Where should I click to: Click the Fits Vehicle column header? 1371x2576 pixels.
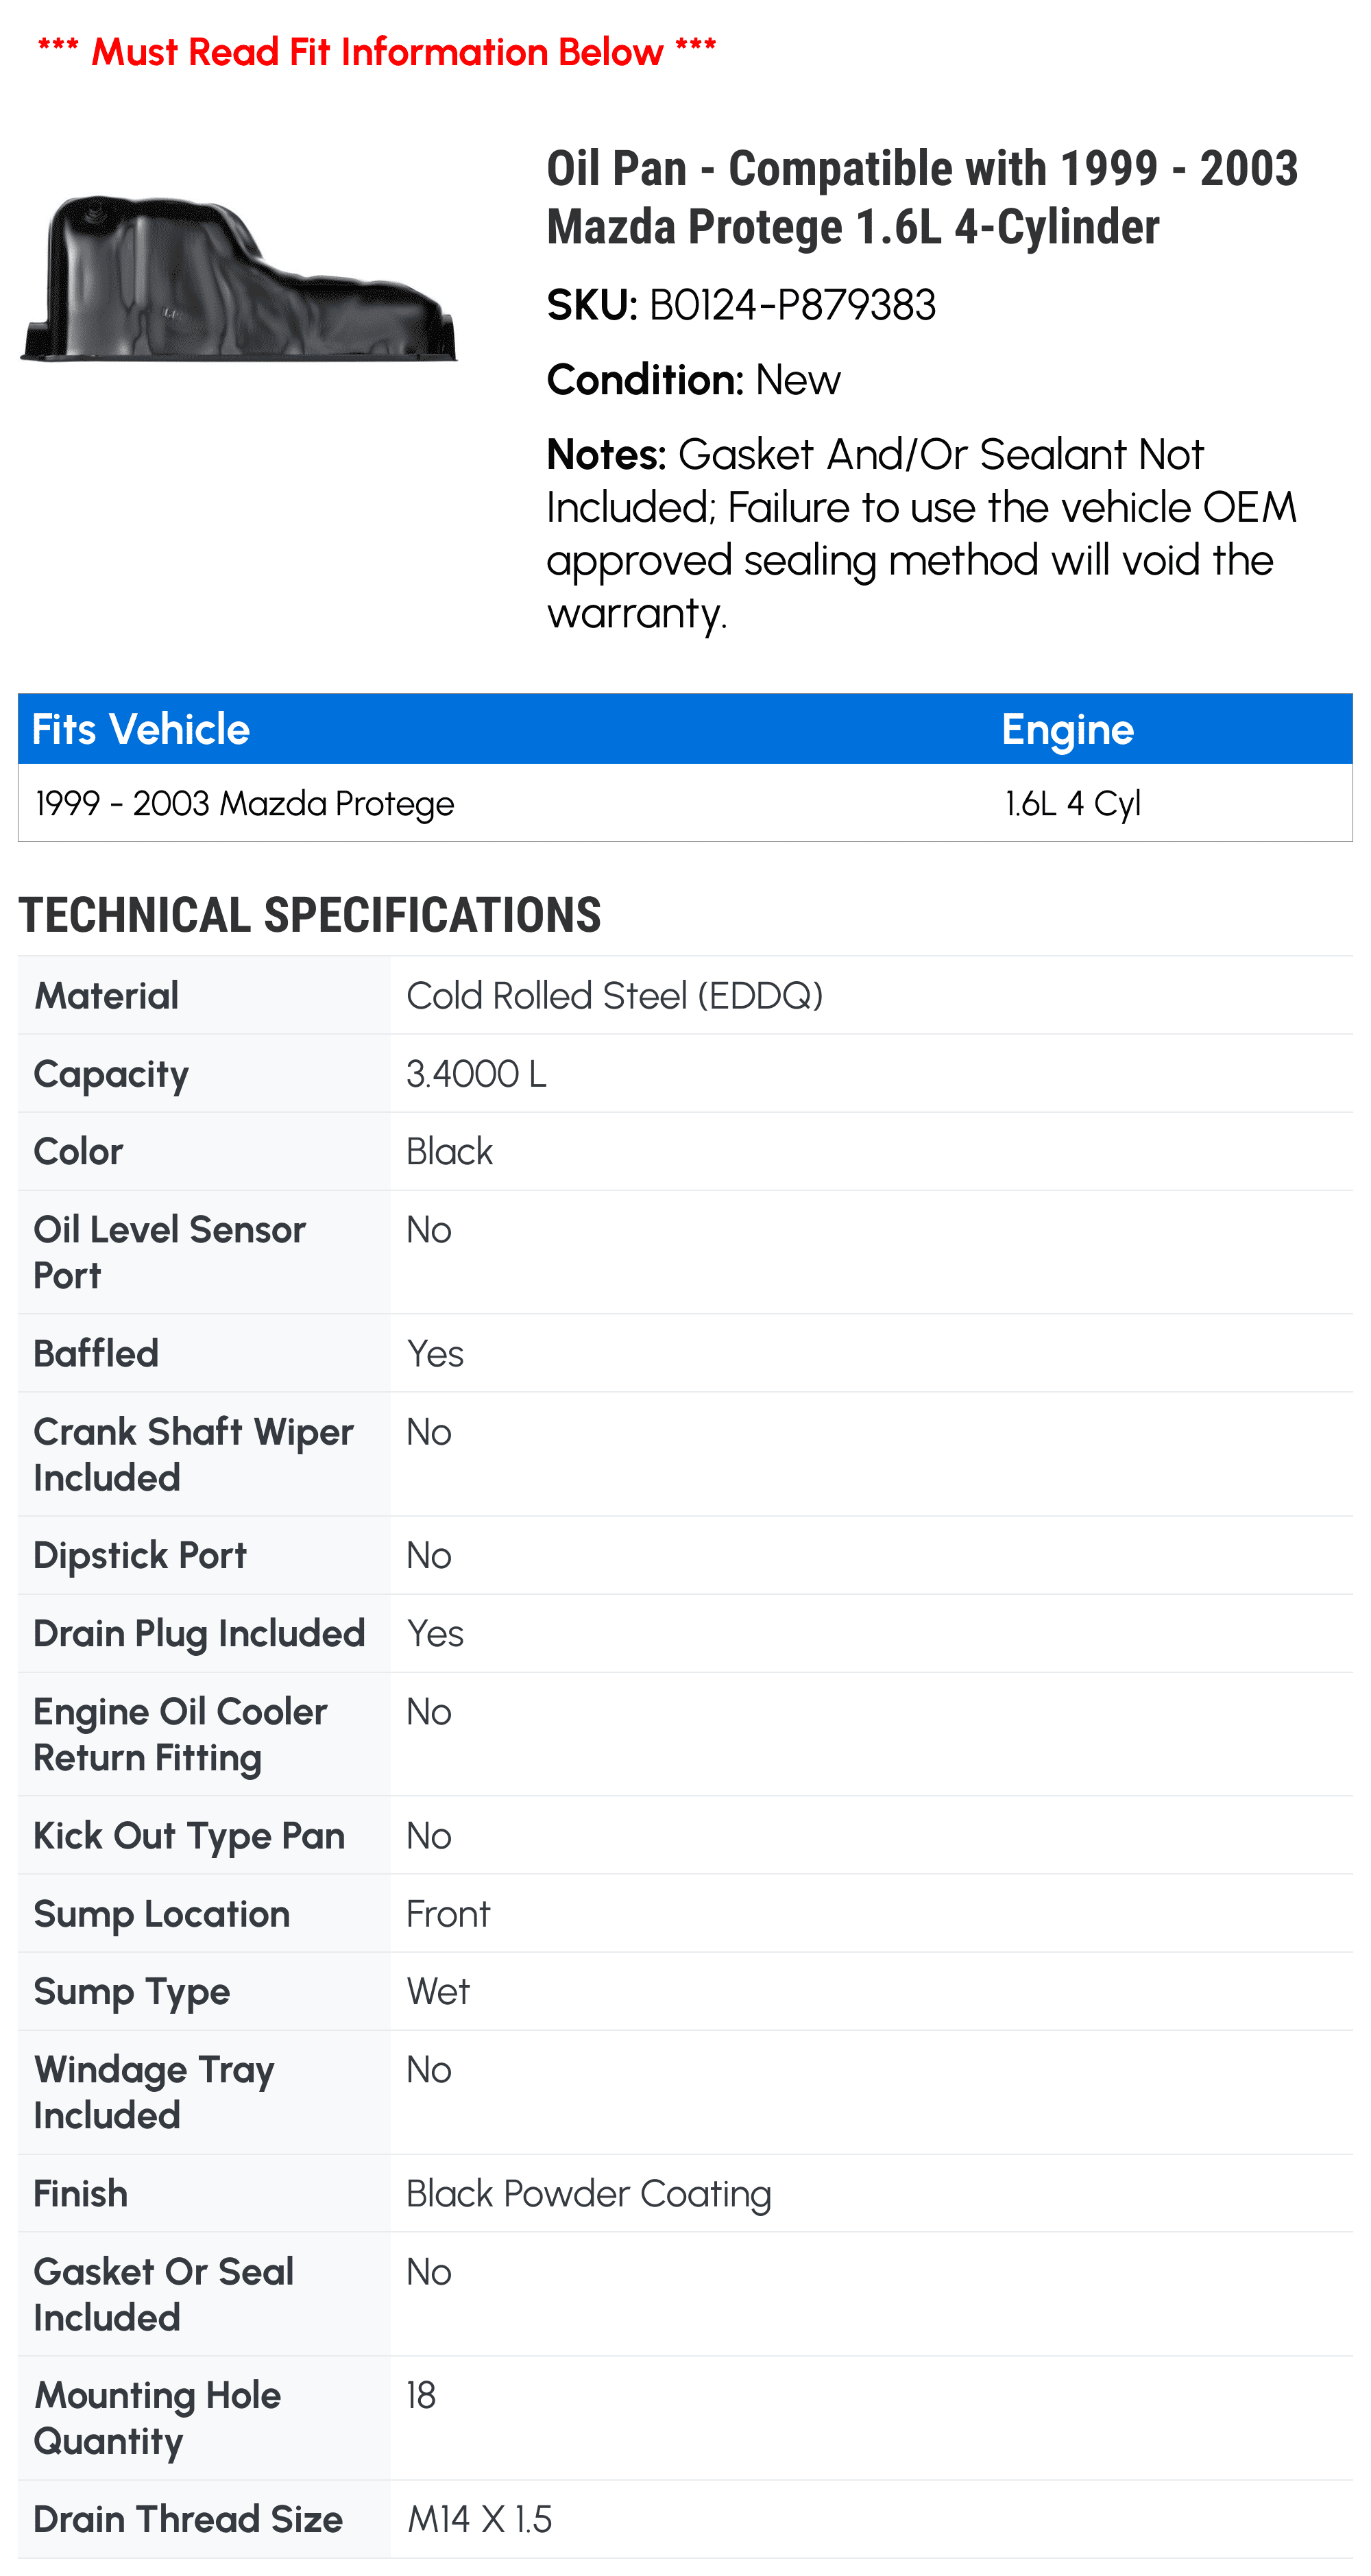tap(141, 729)
